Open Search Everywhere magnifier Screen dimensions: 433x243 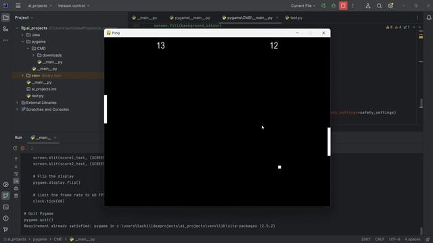tap(379, 6)
